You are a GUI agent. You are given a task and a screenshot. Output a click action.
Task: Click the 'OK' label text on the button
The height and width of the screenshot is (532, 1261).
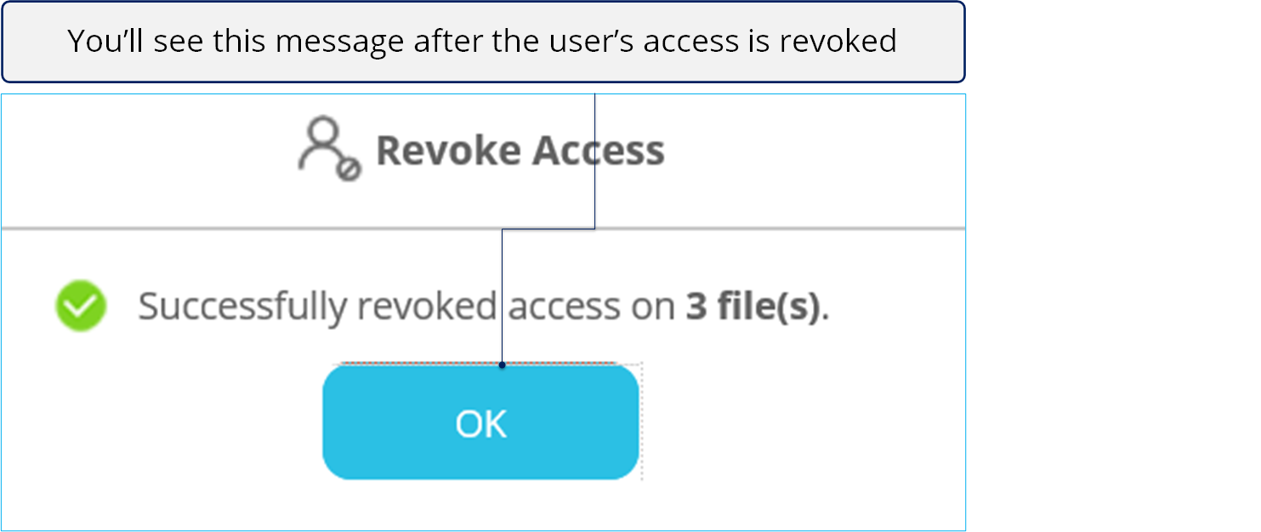pos(481,423)
